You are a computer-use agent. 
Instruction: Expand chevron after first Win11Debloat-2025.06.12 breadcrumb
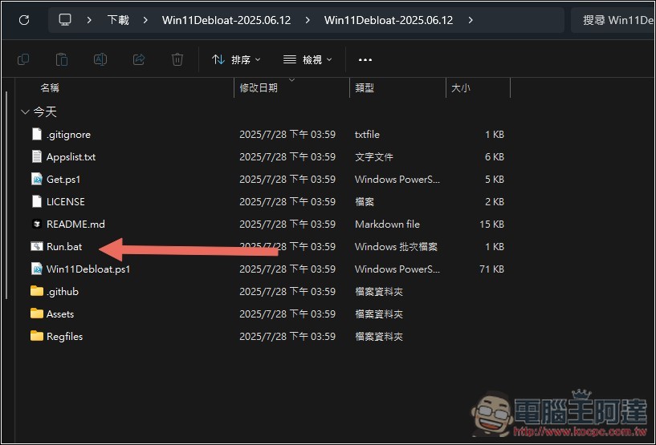pyautogui.click(x=308, y=19)
